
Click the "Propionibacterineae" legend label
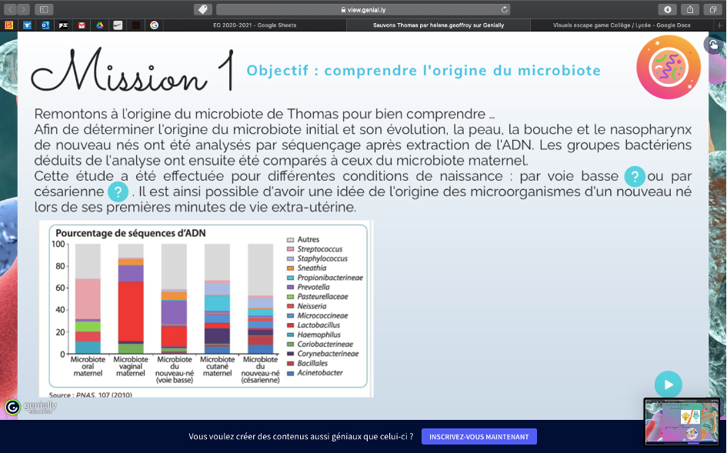tap(330, 278)
